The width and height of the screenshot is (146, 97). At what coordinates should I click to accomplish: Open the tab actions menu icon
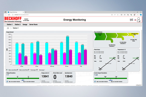tap(5, 12)
